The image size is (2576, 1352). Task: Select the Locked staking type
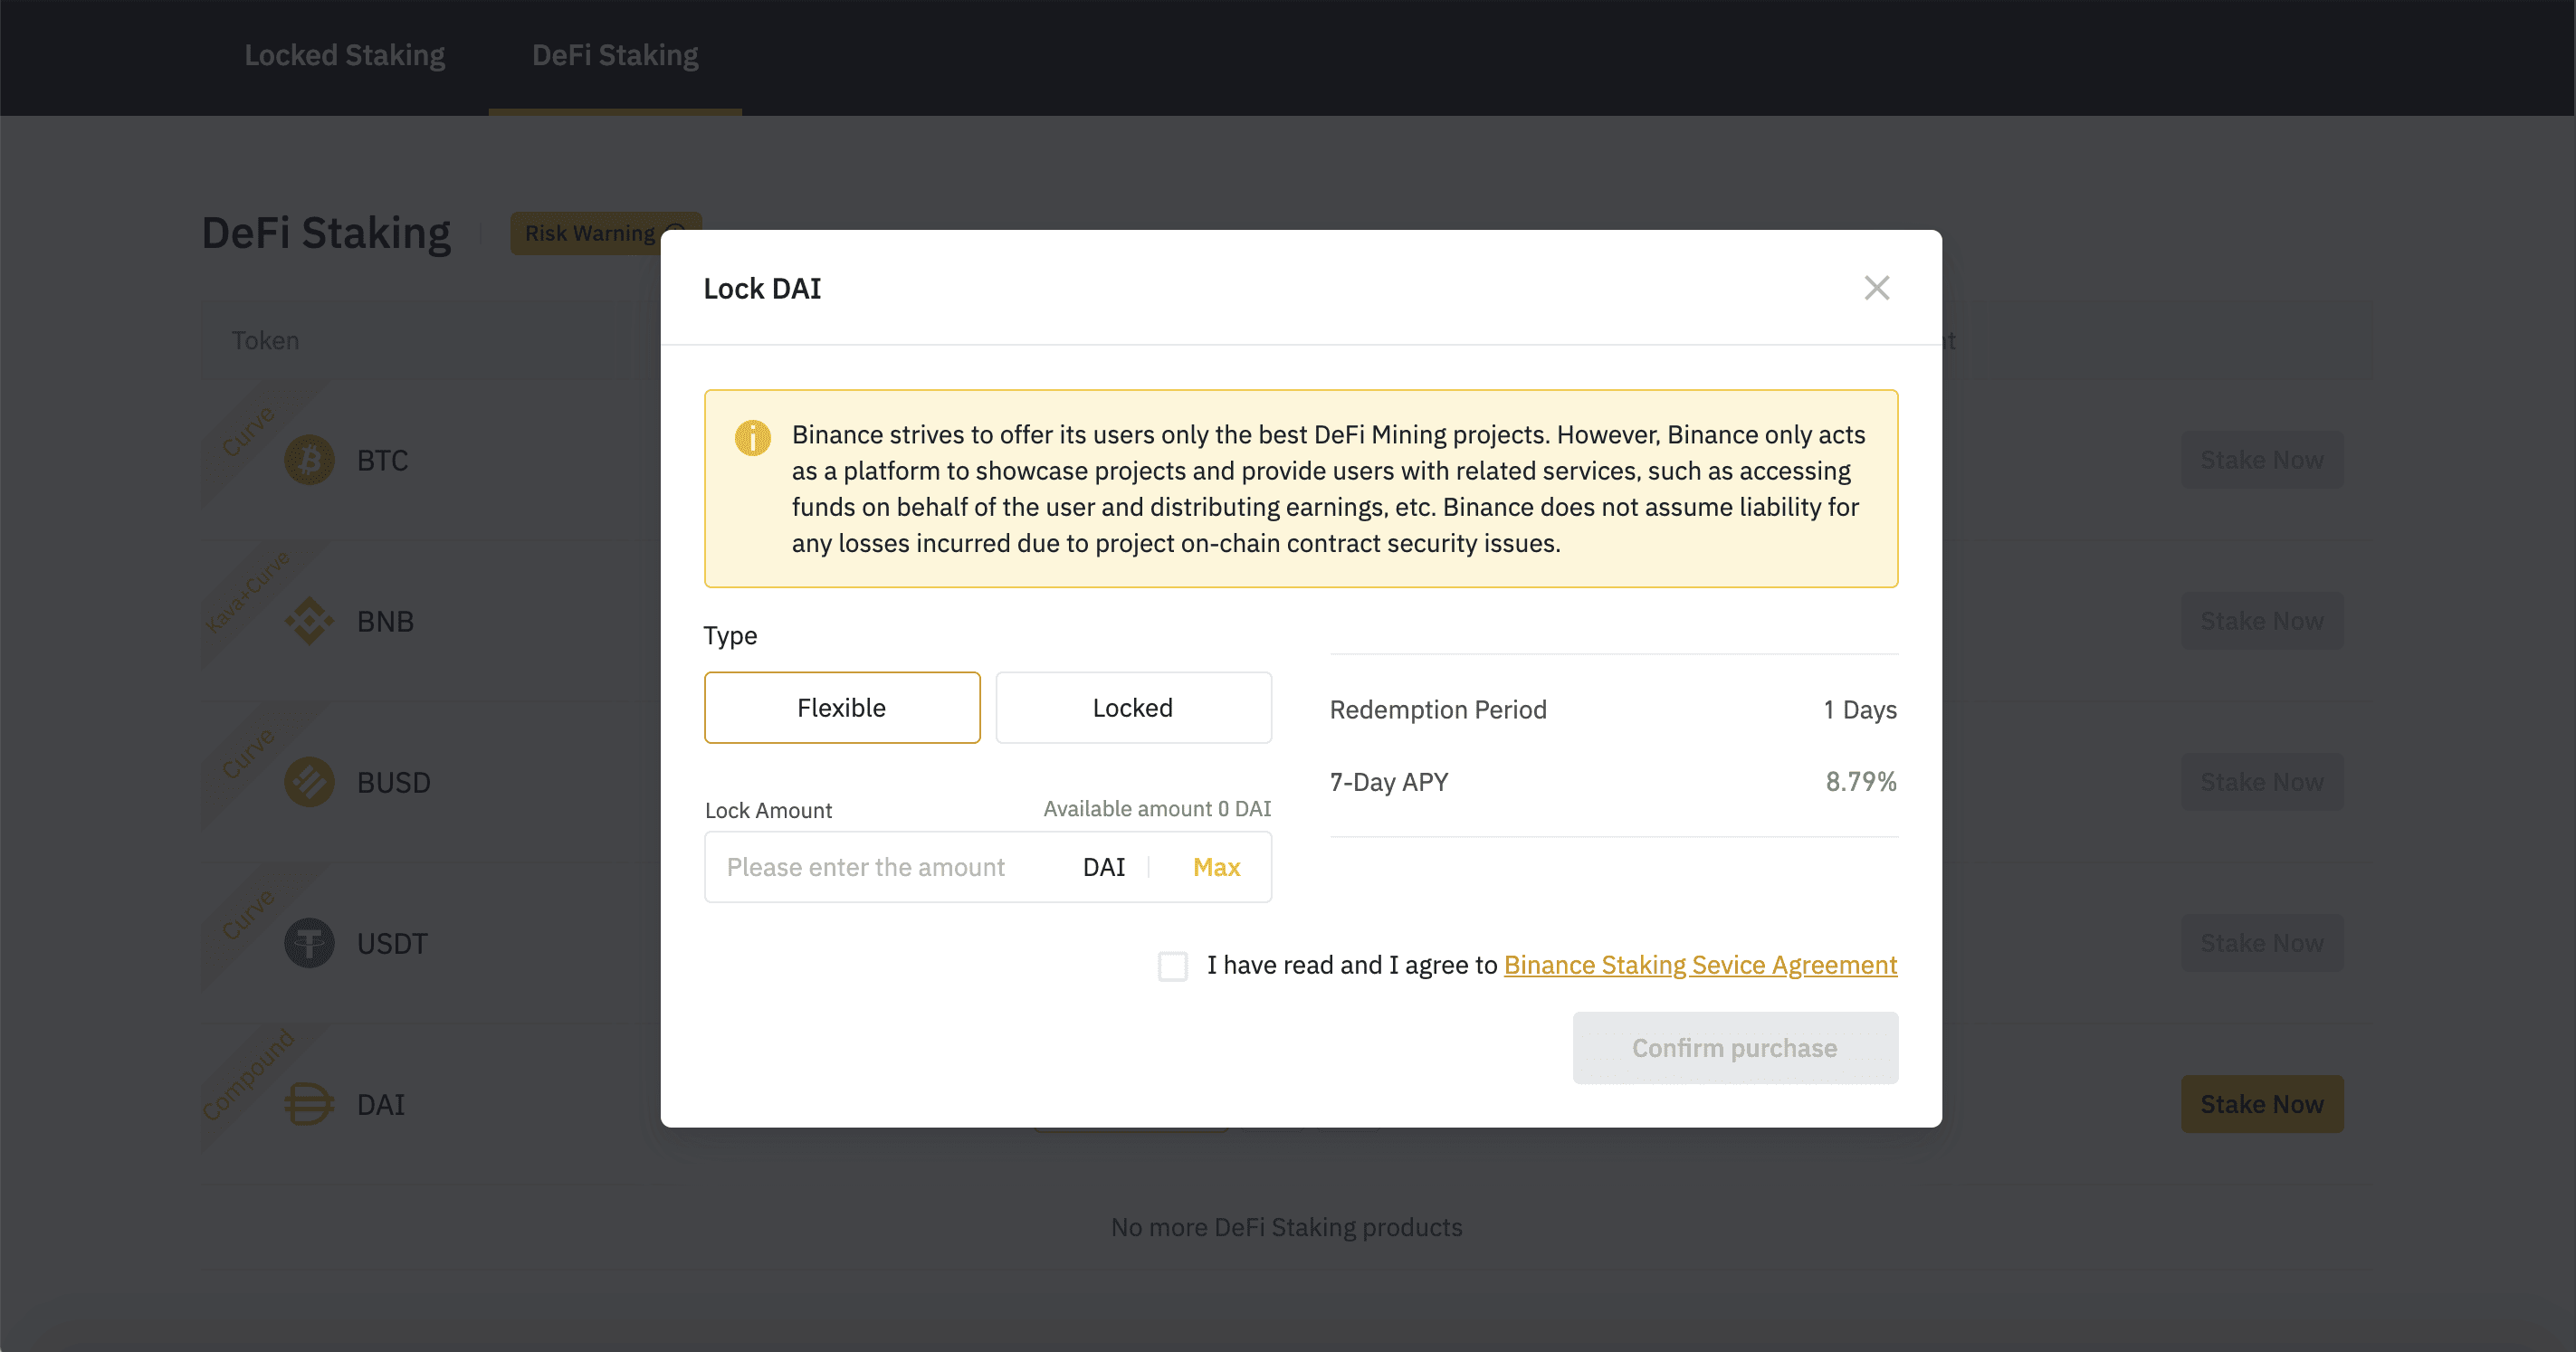click(1133, 707)
